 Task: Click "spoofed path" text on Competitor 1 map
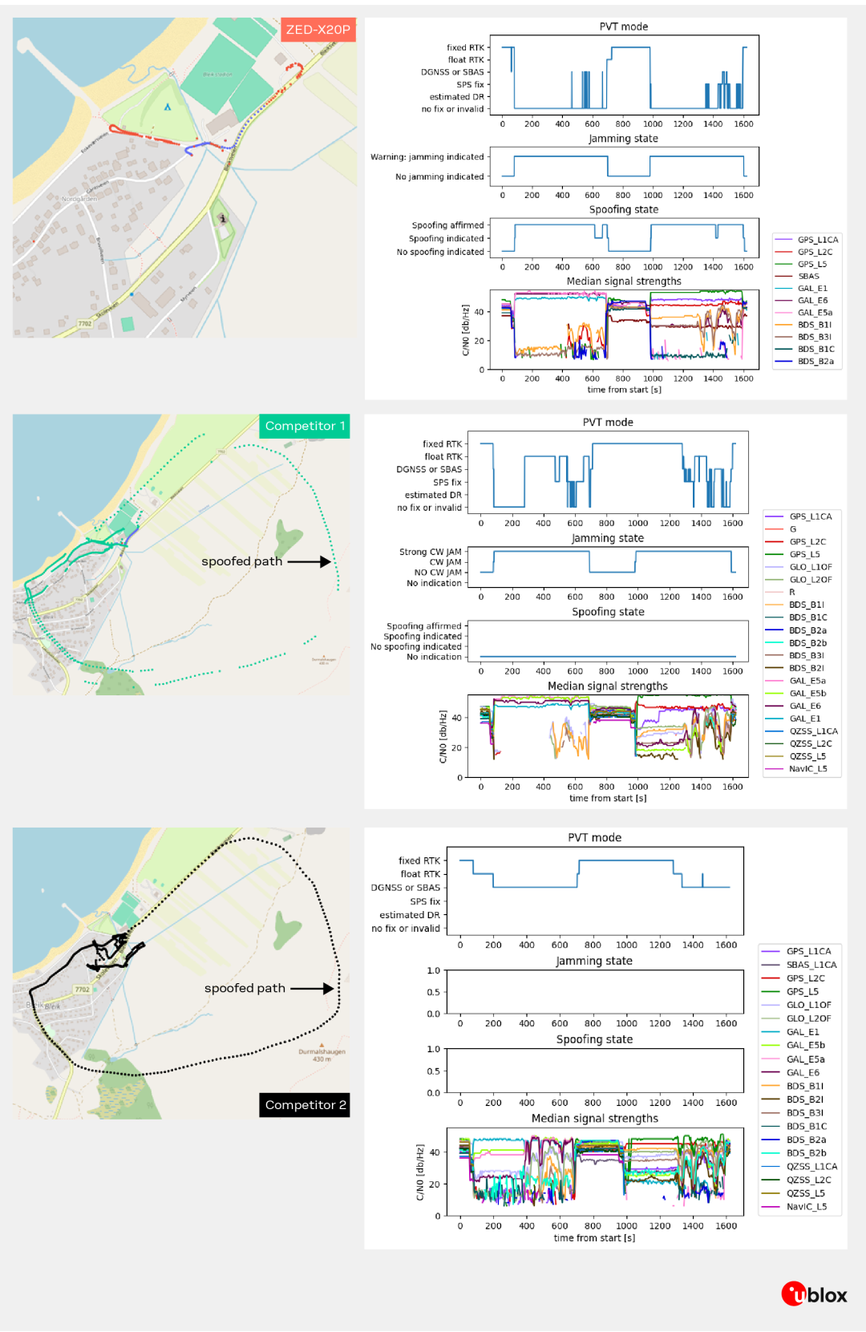(242, 561)
